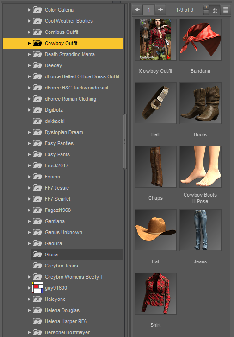
Task: Click the Gloria folder icon
Action: [x=37, y=254]
